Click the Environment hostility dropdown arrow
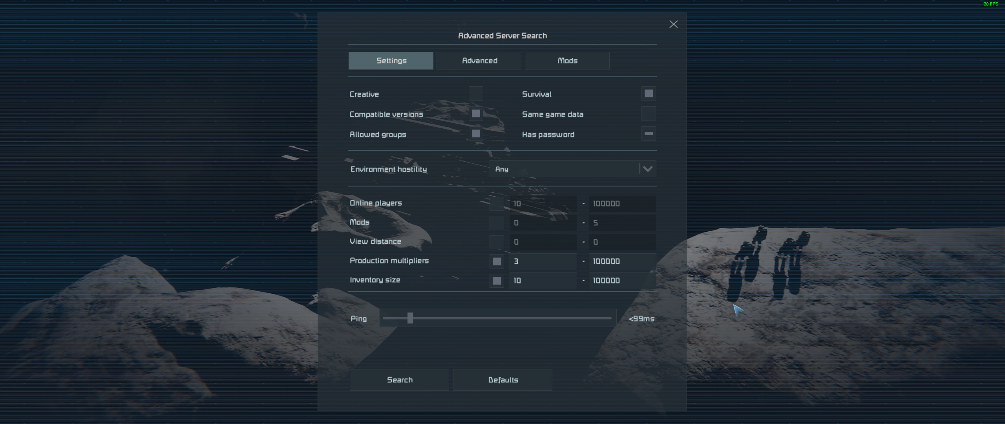This screenshot has width=1005, height=424. 648,169
